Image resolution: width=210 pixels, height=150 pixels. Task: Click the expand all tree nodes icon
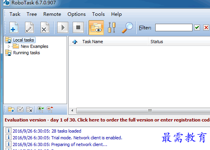[x=41, y=110]
